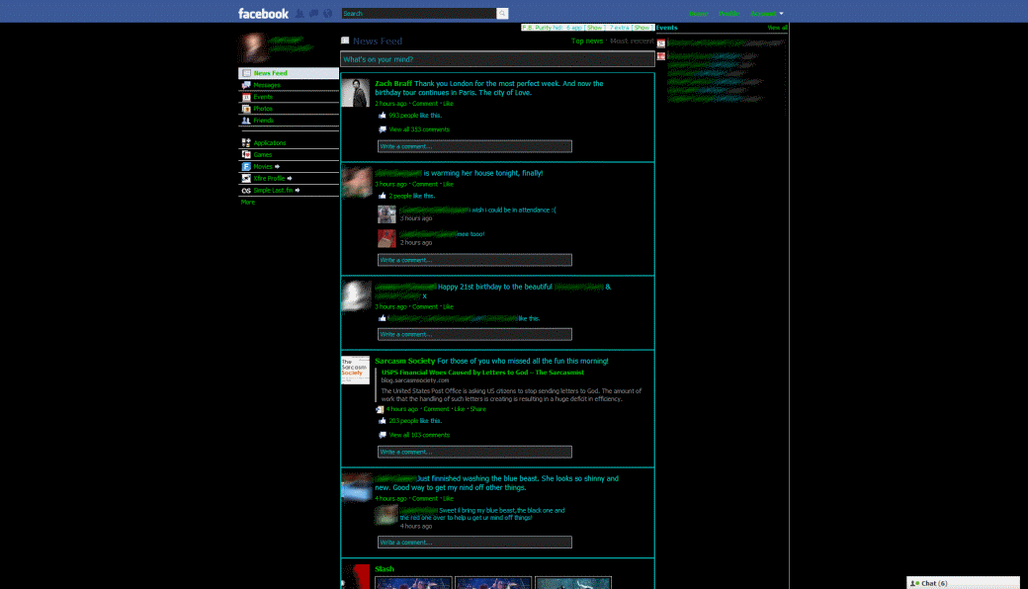Click the first event calendar icon on right

pos(661,43)
